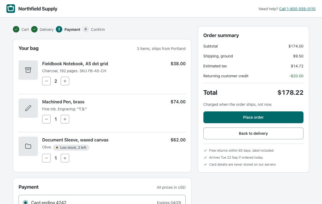Jump to the Confirm step label
Image resolution: width=322 pixels, height=204 pixels.
[98, 30]
